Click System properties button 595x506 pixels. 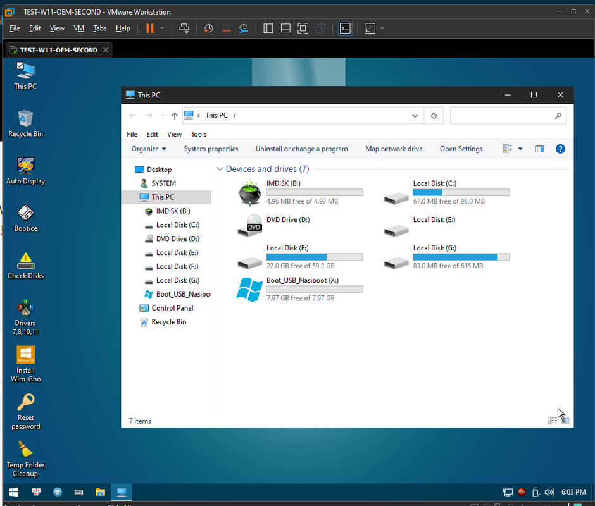[x=211, y=149]
